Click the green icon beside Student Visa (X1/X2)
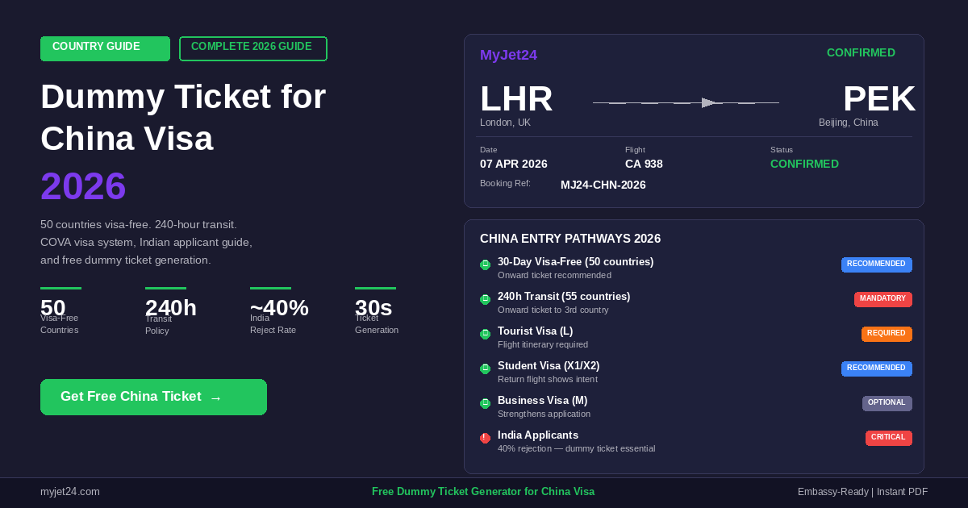Screen dimensions: 968x508 tap(485, 369)
